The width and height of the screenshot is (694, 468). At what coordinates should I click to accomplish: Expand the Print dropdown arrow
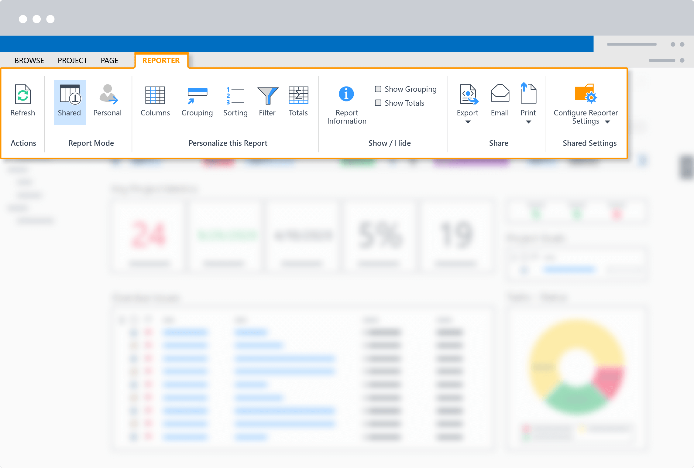coord(528,122)
